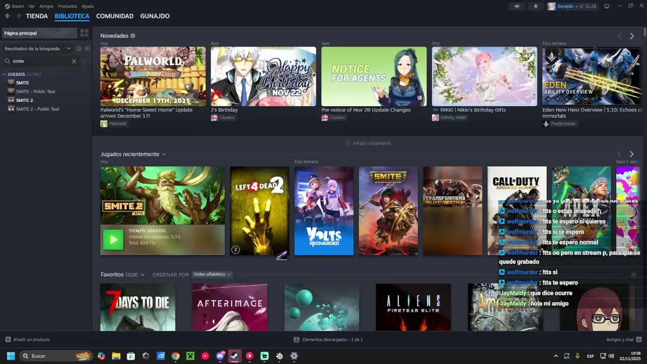Click Añadir estantería link

click(367, 143)
